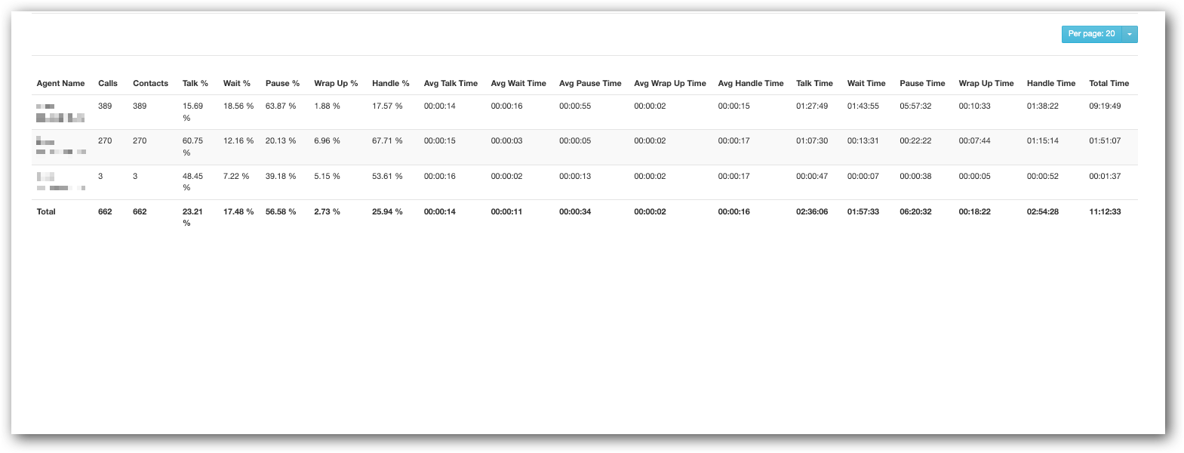Click the Total row label
Image resolution: width=1184 pixels, height=453 pixels.
pos(46,212)
